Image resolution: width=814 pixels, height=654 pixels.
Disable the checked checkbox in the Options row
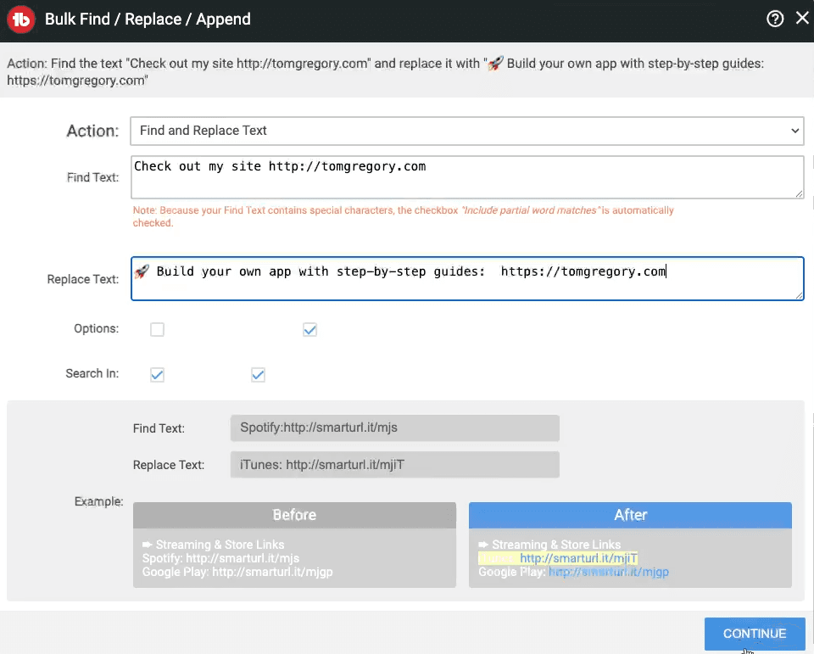coord(309,329)
